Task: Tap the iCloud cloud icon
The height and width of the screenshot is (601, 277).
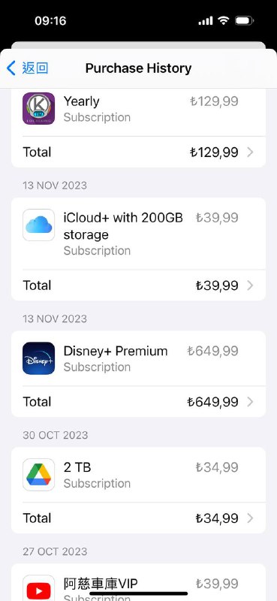Action: pyautogui.click(x=39, y=225)
